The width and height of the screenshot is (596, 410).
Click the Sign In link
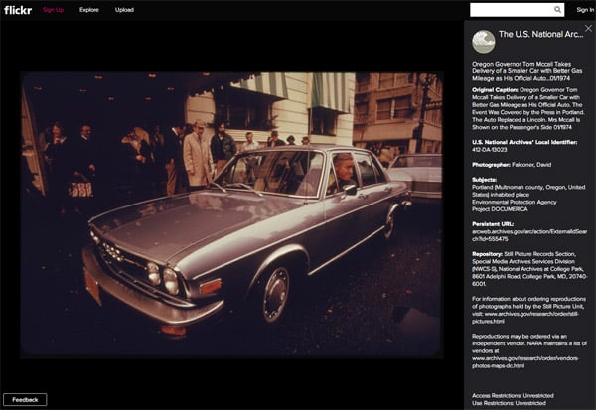[x=585, y=10]
